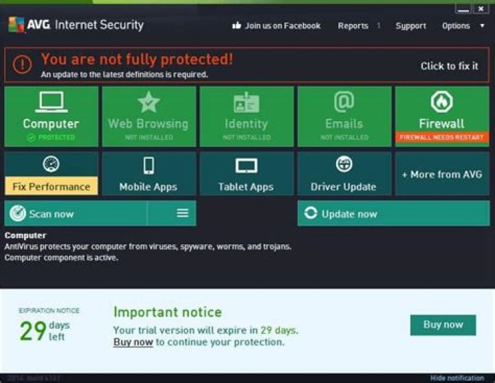This screenshot has height=383, width=495.
Task: Click 'AntiVirus protects your computer' description
Action: (x=148, y=246)
